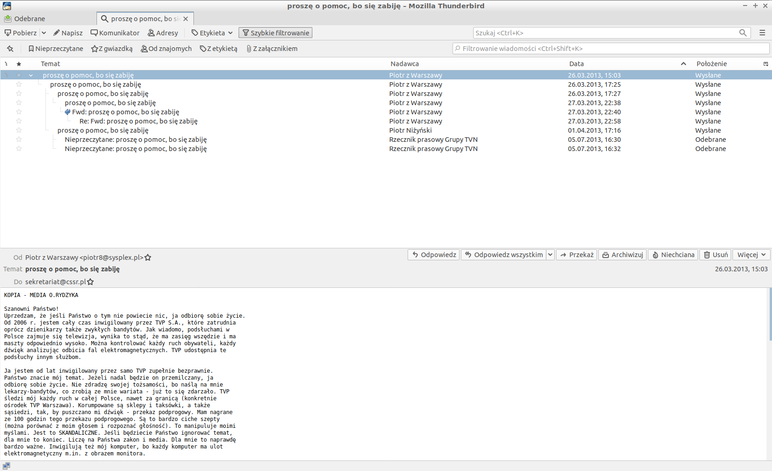
Task: Star the message dated 26.03.2013, 17:25
Action: (19, 84)
